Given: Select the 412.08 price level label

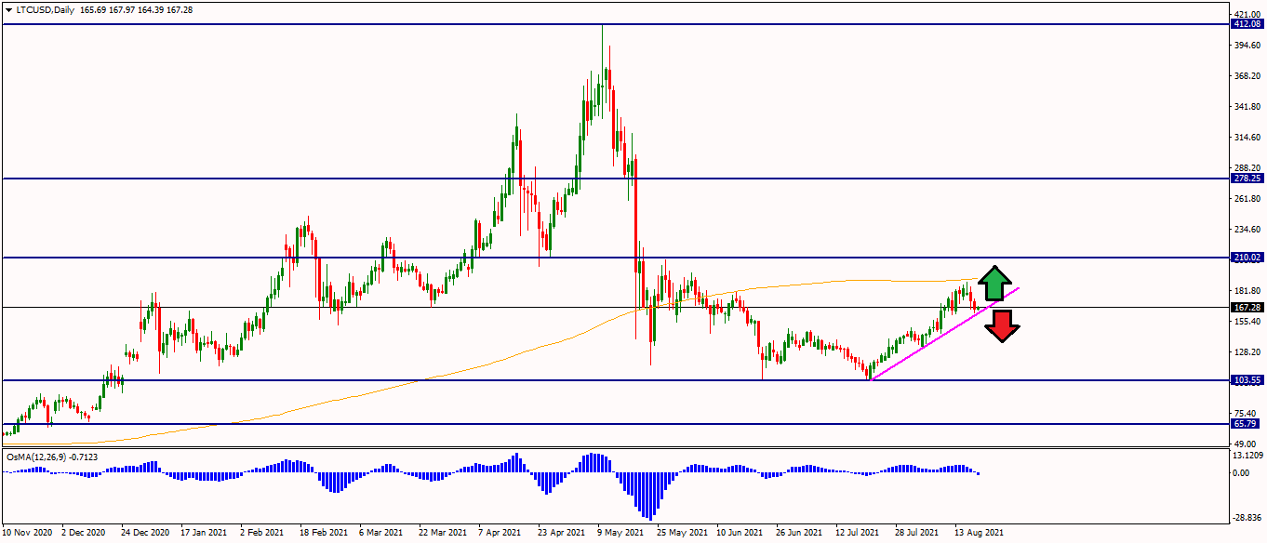Looking at the screenshot, I should (1247, 24).
